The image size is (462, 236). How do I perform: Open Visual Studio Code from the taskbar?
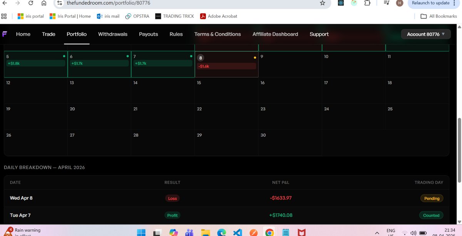(238, 233)
